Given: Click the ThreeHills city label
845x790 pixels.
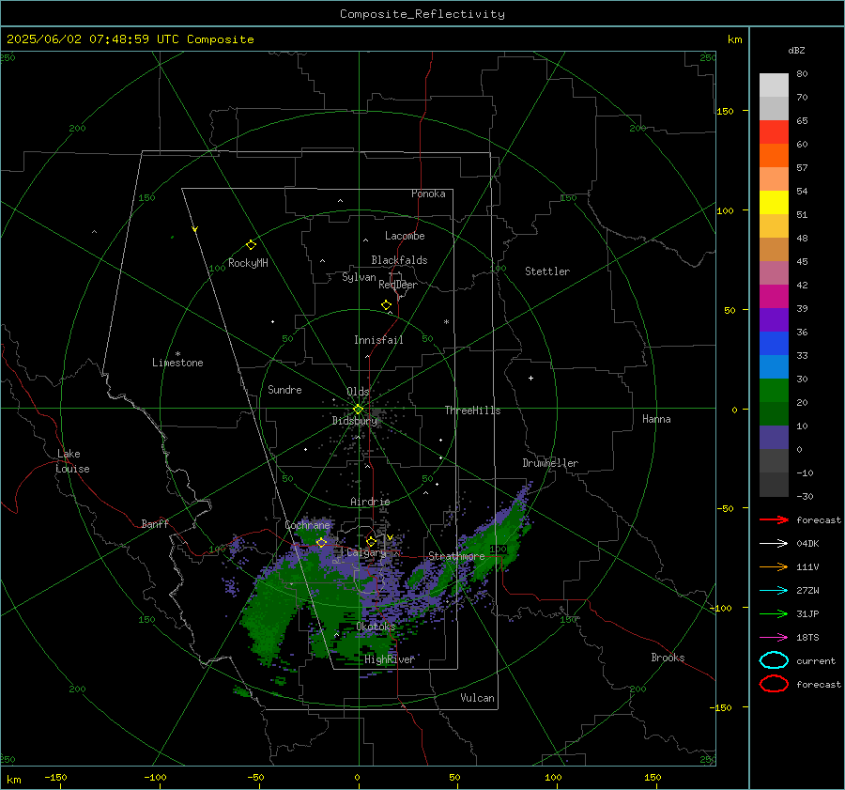Looking at the screenshot, I should [472, 410].
